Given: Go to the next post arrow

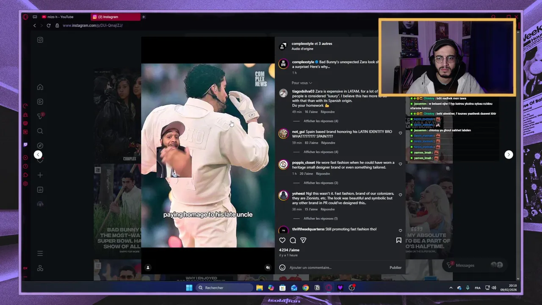Looking at the screenshot, I should 509,155.
